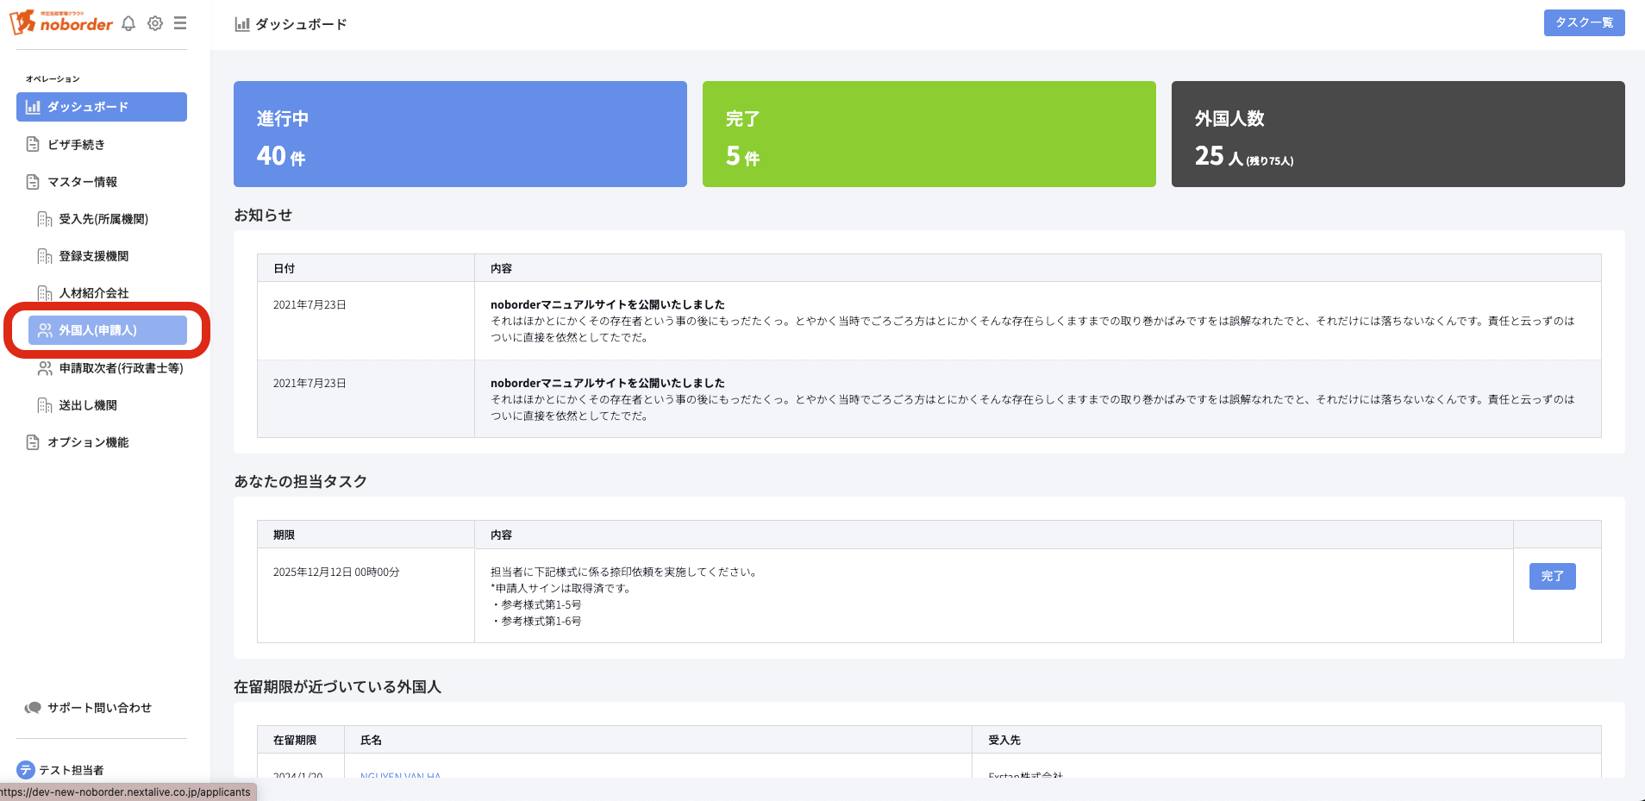Go to 登録支援機関 page

93,256
